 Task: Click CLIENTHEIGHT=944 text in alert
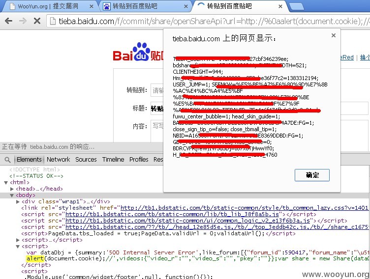pyautogui.click(x=198, y=72)
